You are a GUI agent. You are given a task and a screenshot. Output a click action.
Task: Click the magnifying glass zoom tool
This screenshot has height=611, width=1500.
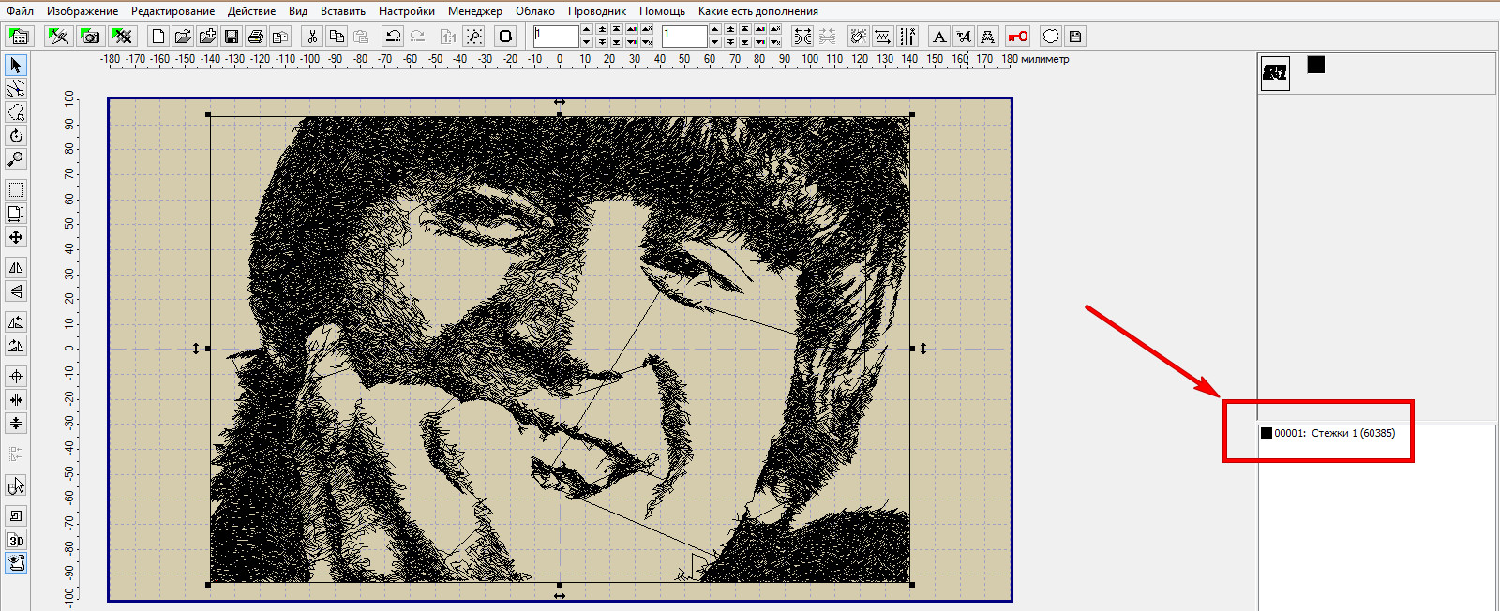pyautogui.click(x=16, y=159)
